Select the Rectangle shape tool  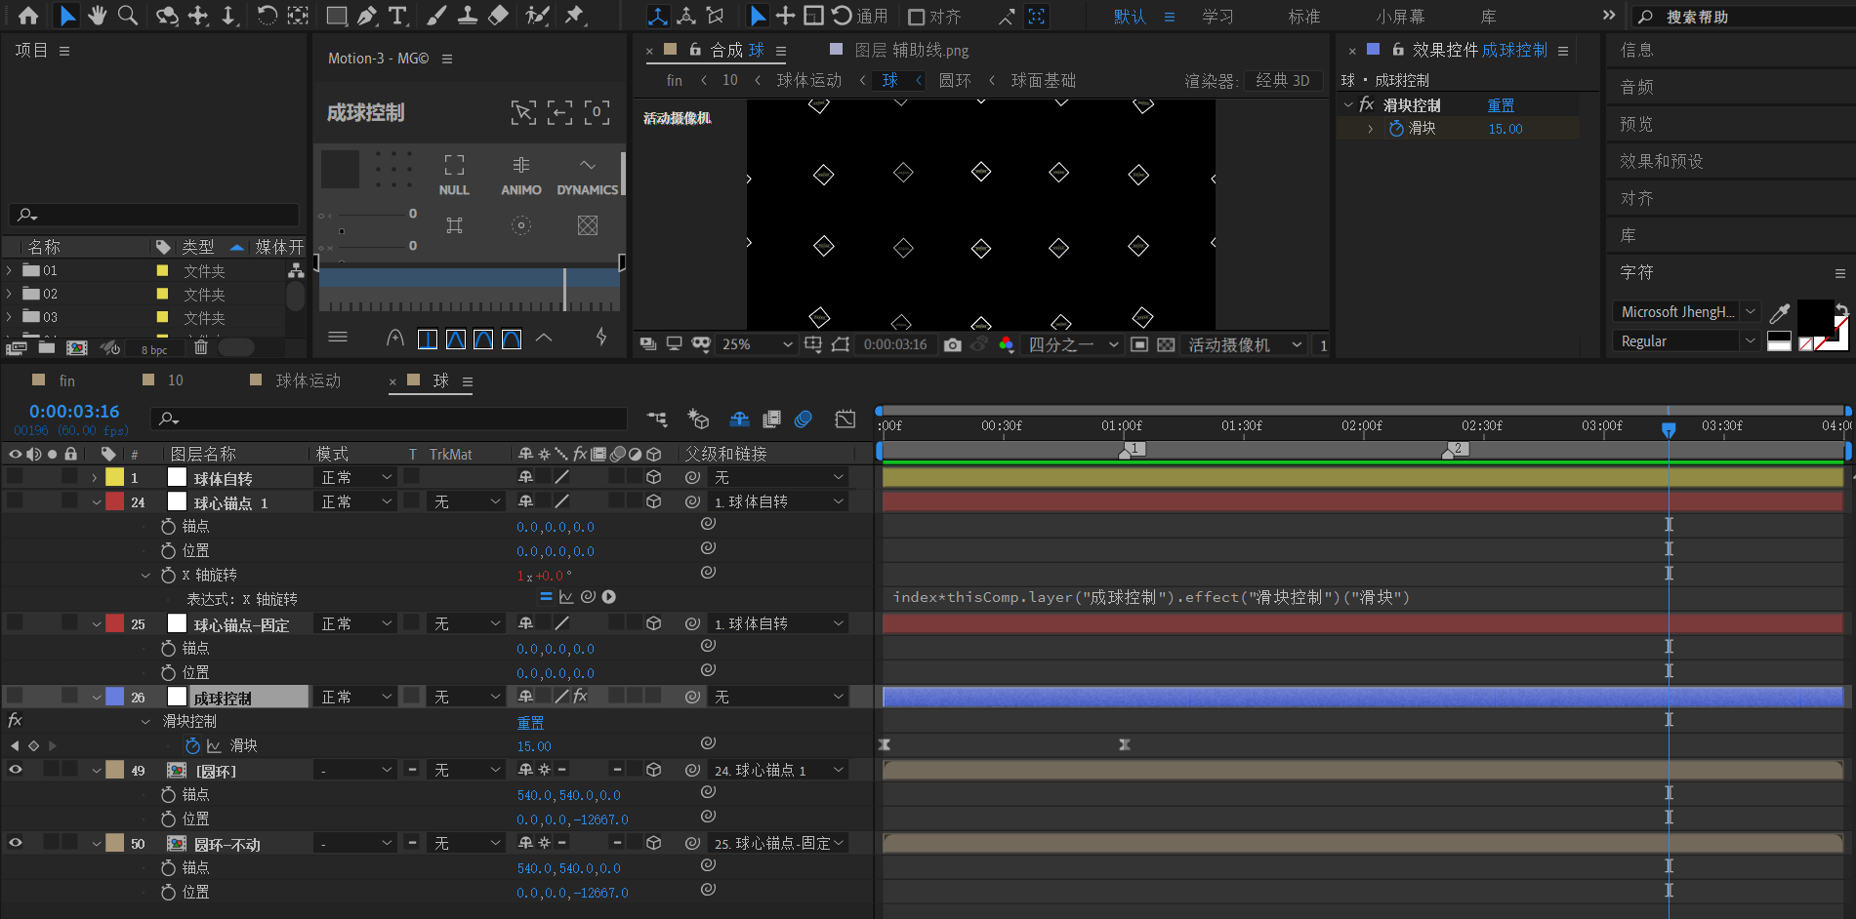tap(337, 16)
